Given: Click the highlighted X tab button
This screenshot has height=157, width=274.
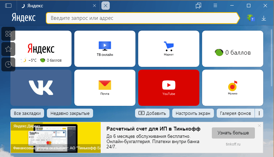Looking at the screenshot, I should pyautogui.click(x=106, y=6).
